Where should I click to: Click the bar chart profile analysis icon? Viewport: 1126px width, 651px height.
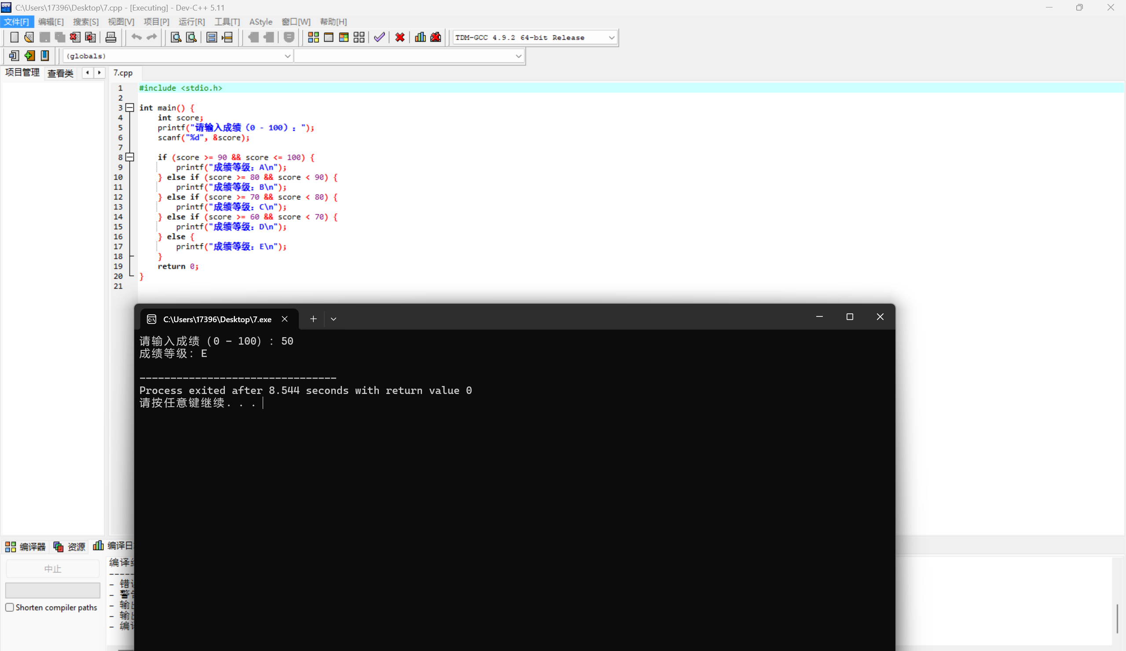pos(420,37)
